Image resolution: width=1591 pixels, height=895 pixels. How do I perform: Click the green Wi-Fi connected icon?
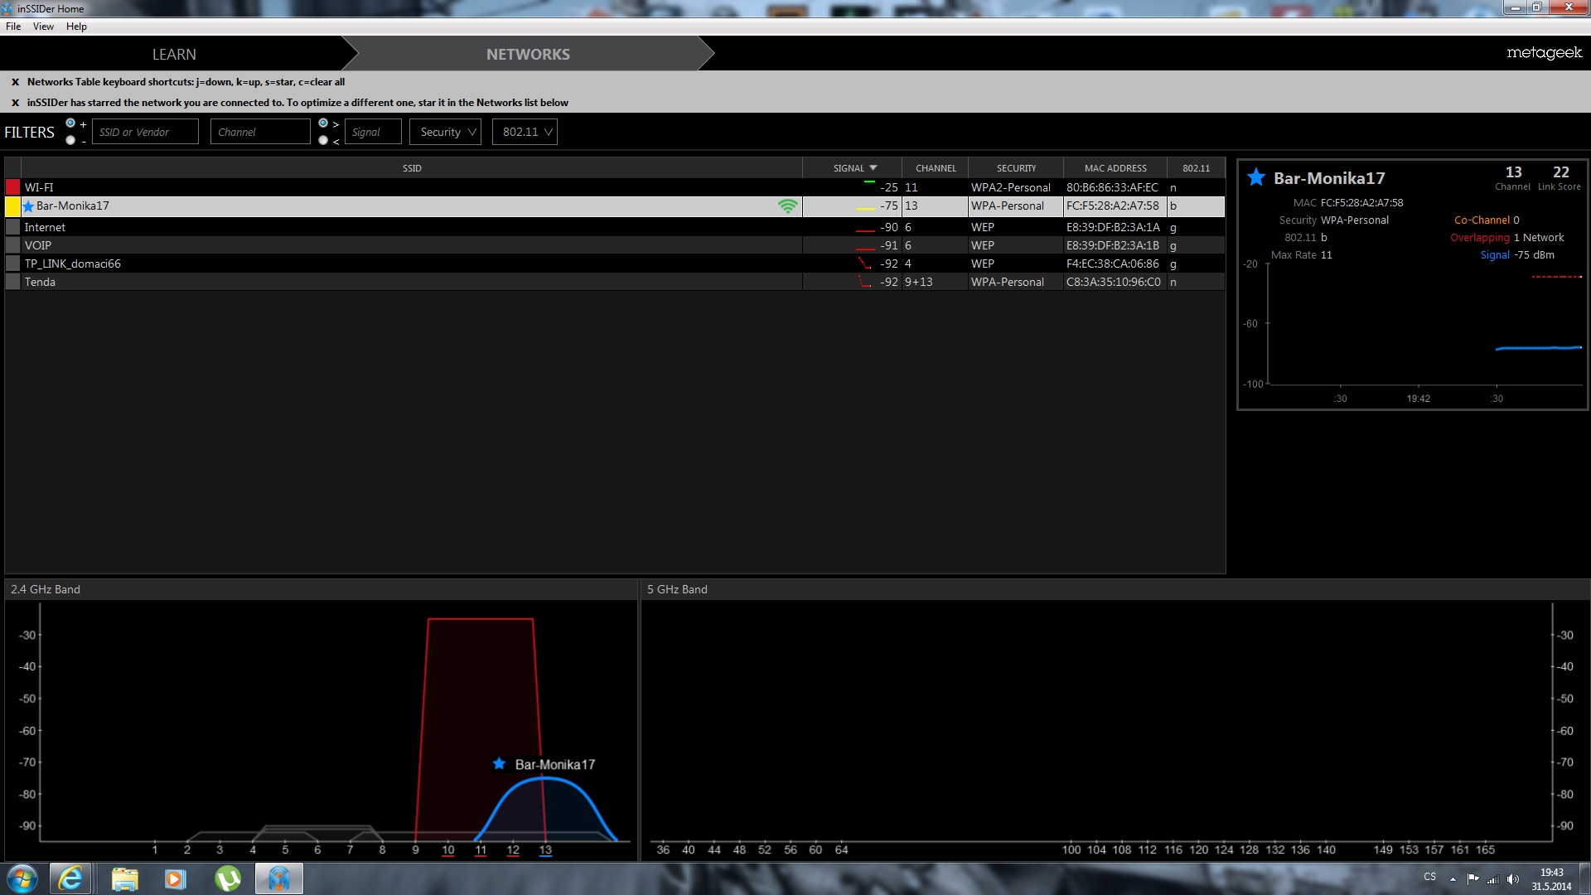(x=787, y=206)
